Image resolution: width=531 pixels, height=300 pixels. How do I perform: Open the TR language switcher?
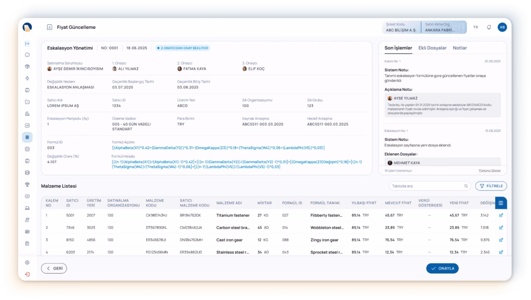pos(476,27)
